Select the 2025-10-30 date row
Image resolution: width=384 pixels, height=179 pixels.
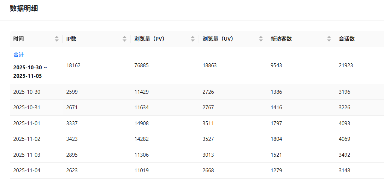(x=27, y=92)
